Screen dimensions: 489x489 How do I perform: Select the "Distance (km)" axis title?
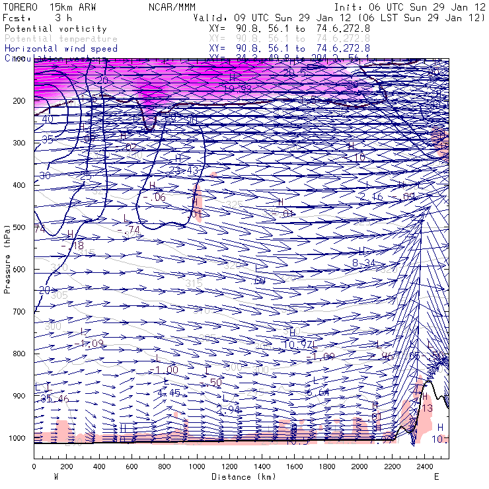[x=244, y=477]
